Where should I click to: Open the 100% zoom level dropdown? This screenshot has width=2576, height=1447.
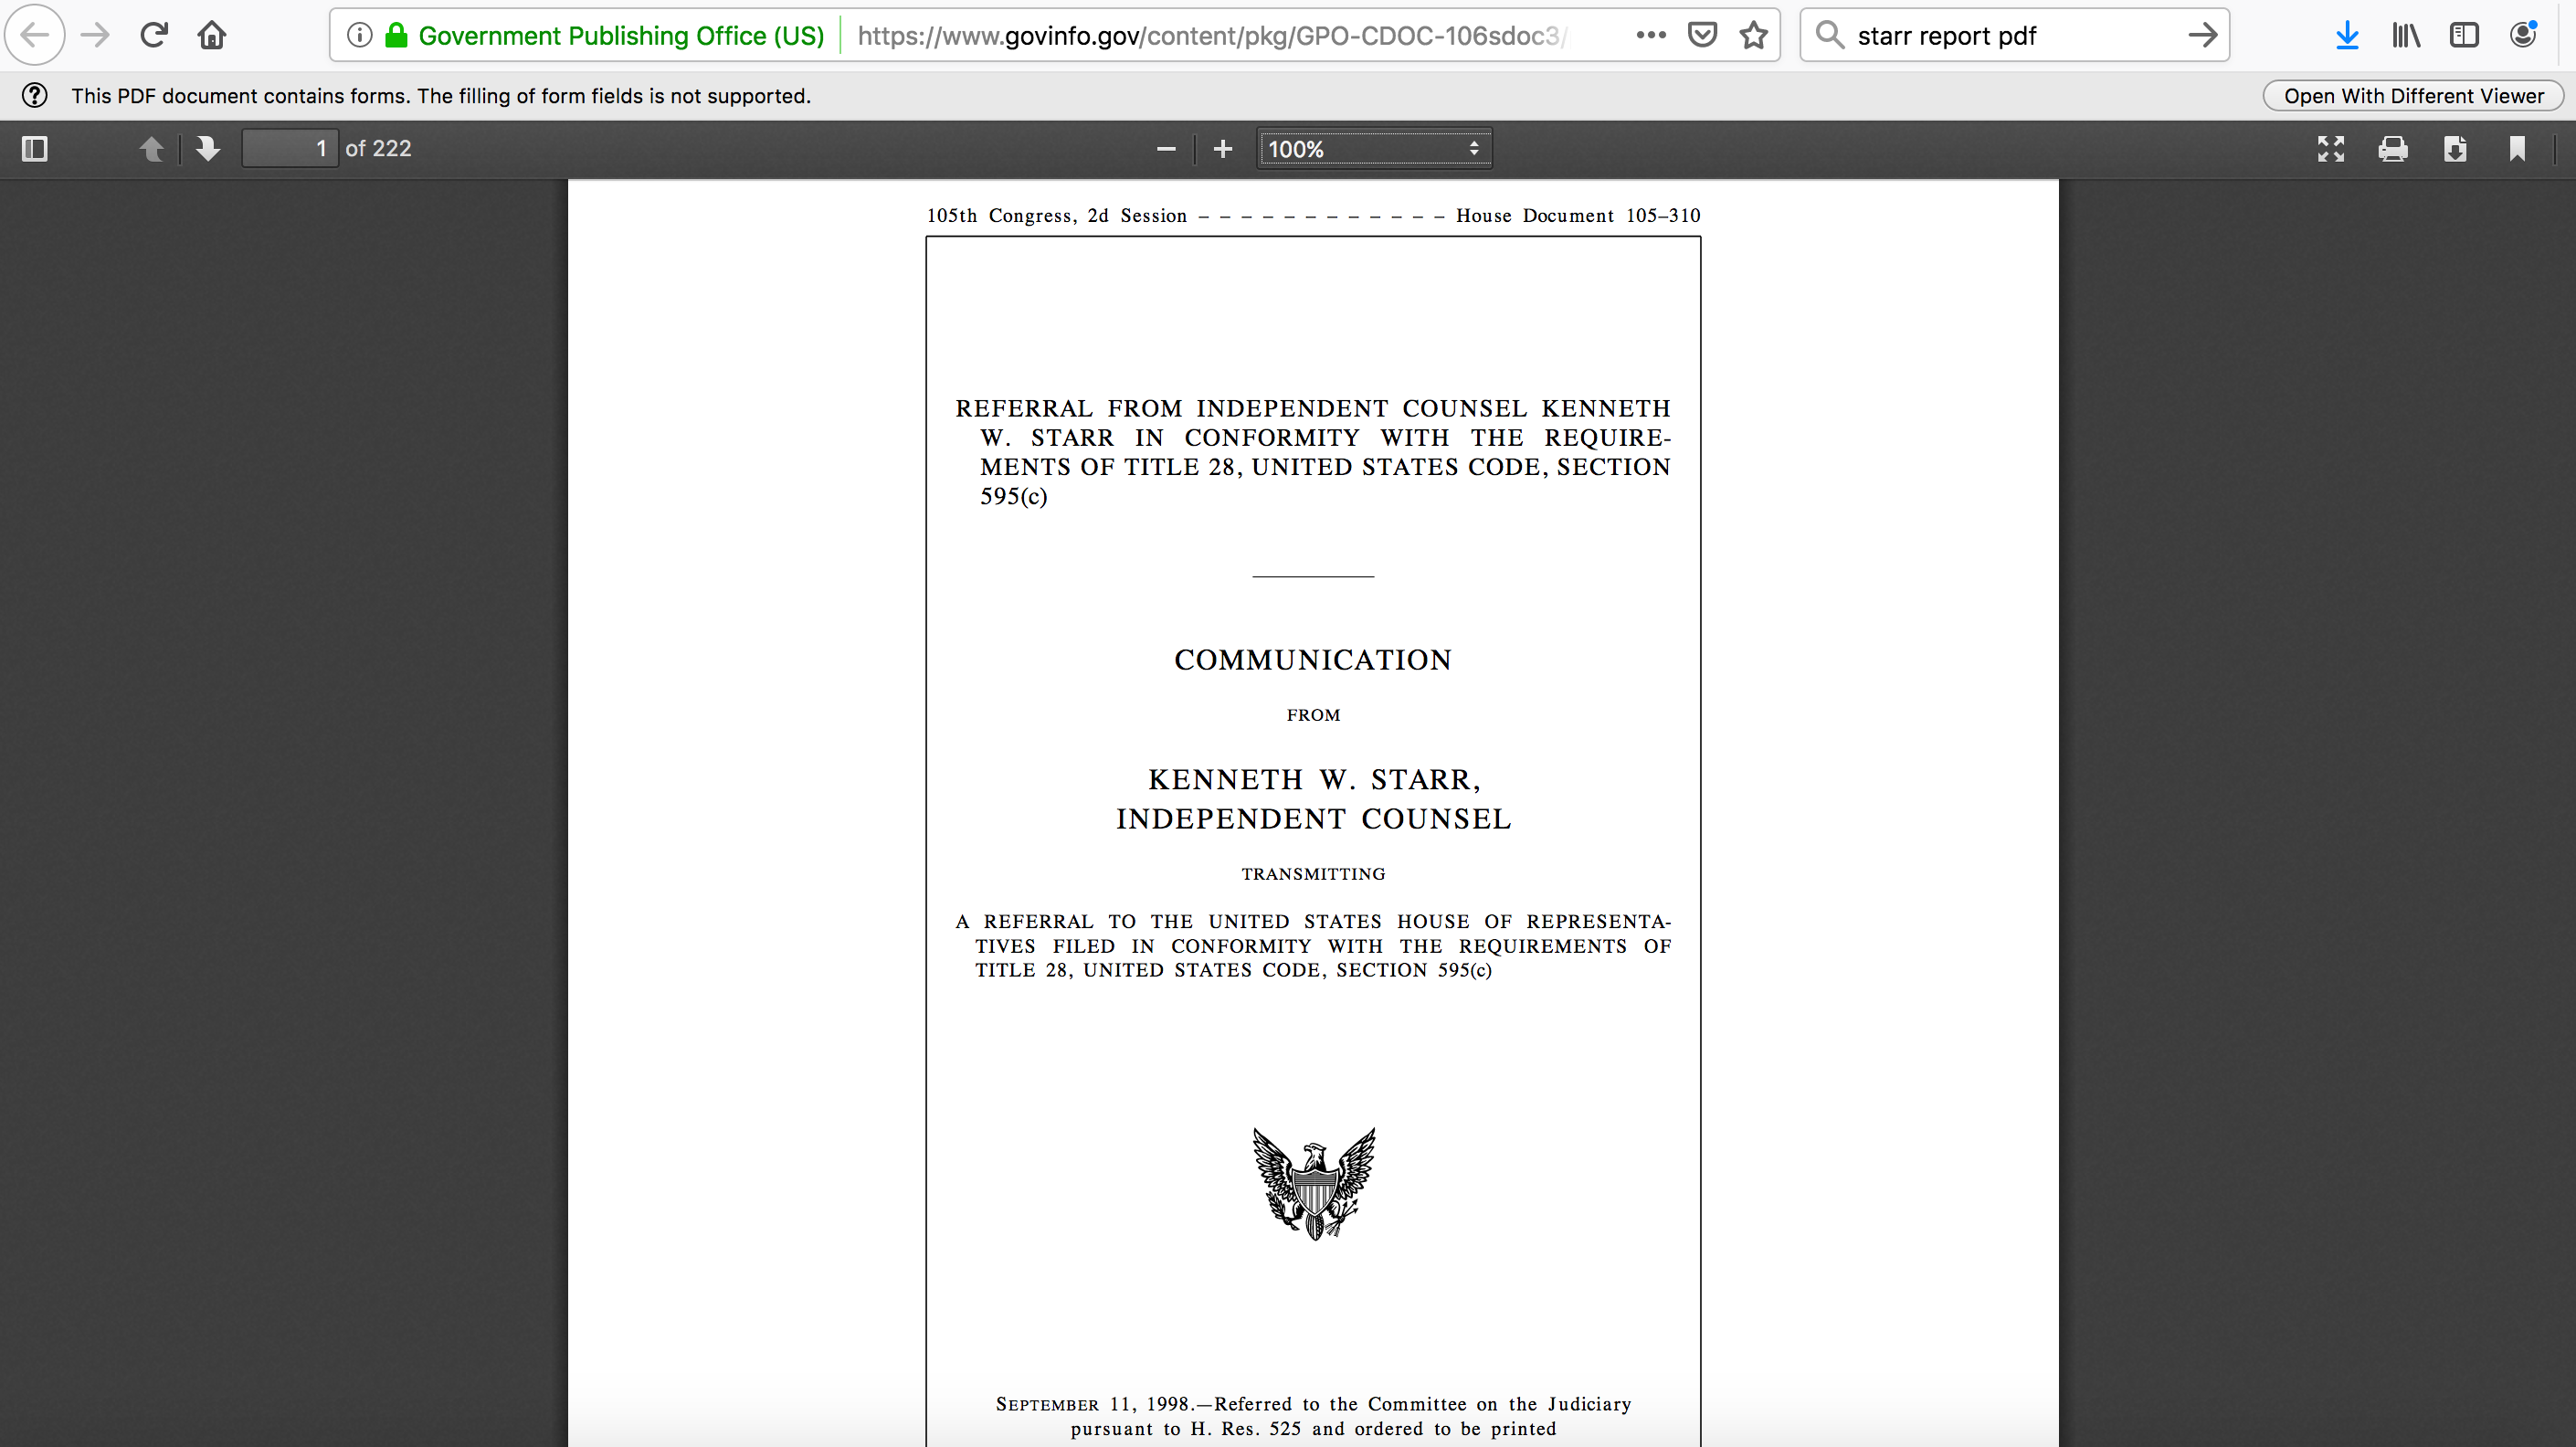(1373, 149)
